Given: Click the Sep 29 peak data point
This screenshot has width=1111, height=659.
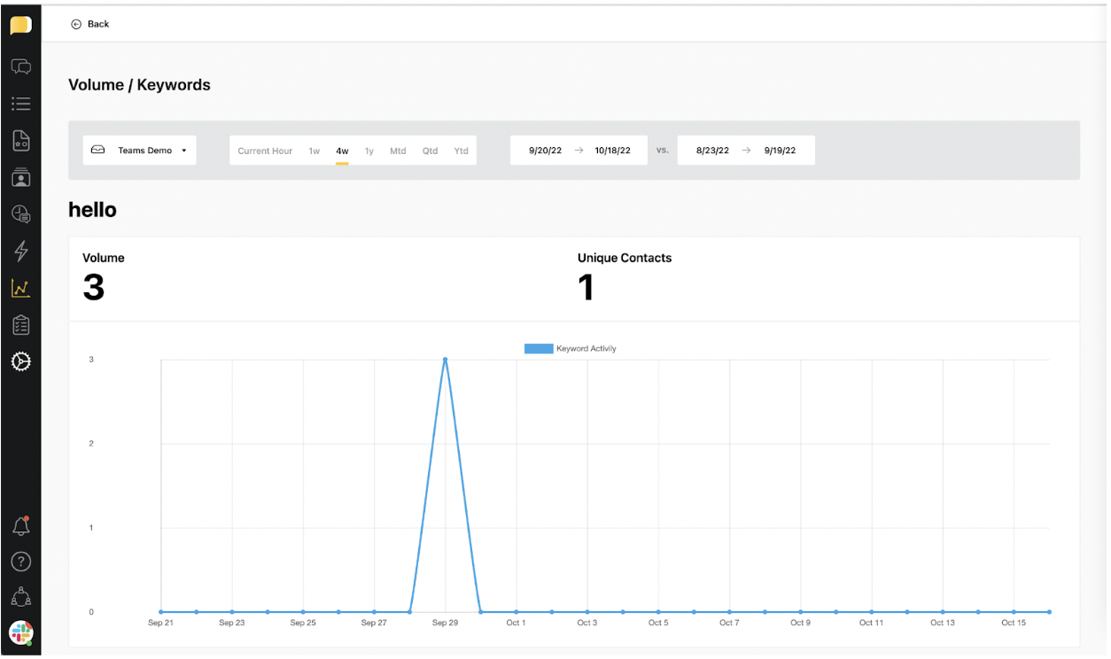Looking at the screenshot, I should (x=445, y=360).
